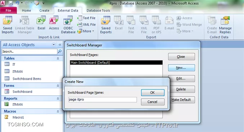Export to Excel in Export group
Viewport: 244px width, 132px height.
(118, 23)
